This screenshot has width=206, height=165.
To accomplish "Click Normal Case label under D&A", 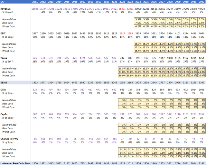I will pos(9,100).
